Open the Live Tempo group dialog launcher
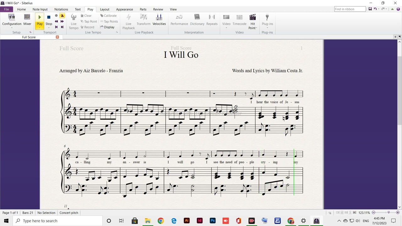Screen dimensions: 402x226 pyautogui.click(x=117, y=32)
